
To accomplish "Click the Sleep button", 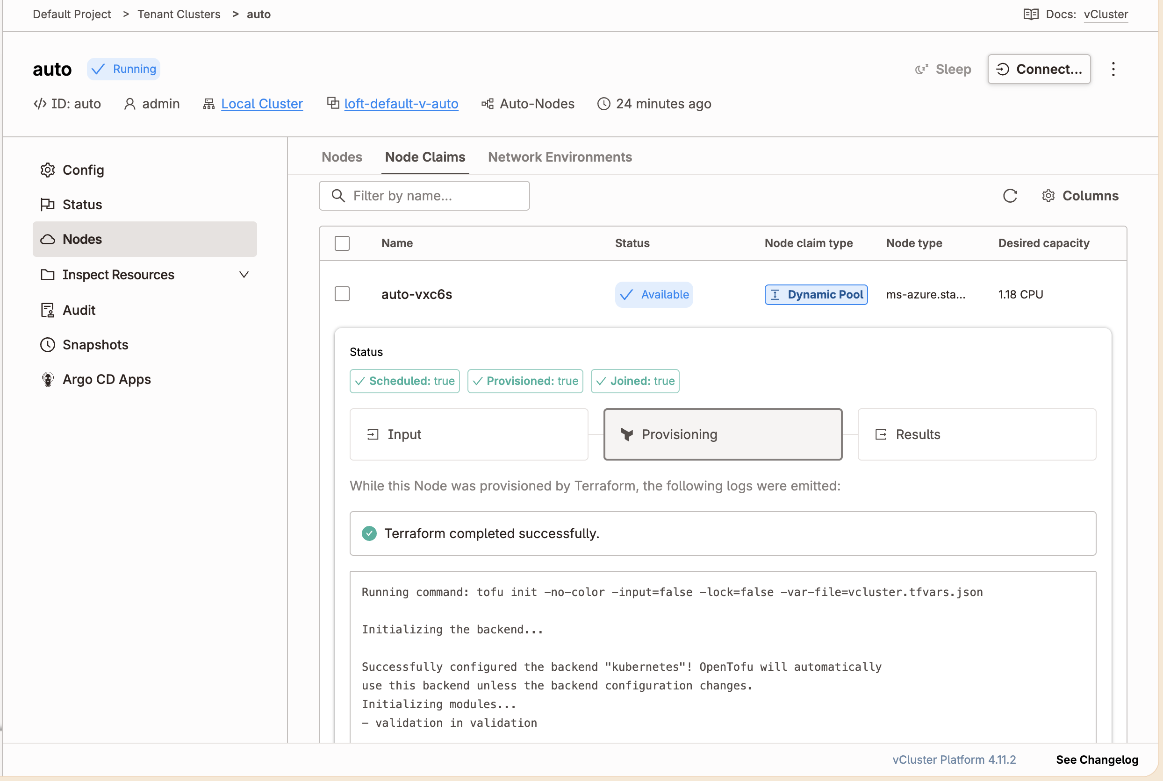I will click(943, 69).
